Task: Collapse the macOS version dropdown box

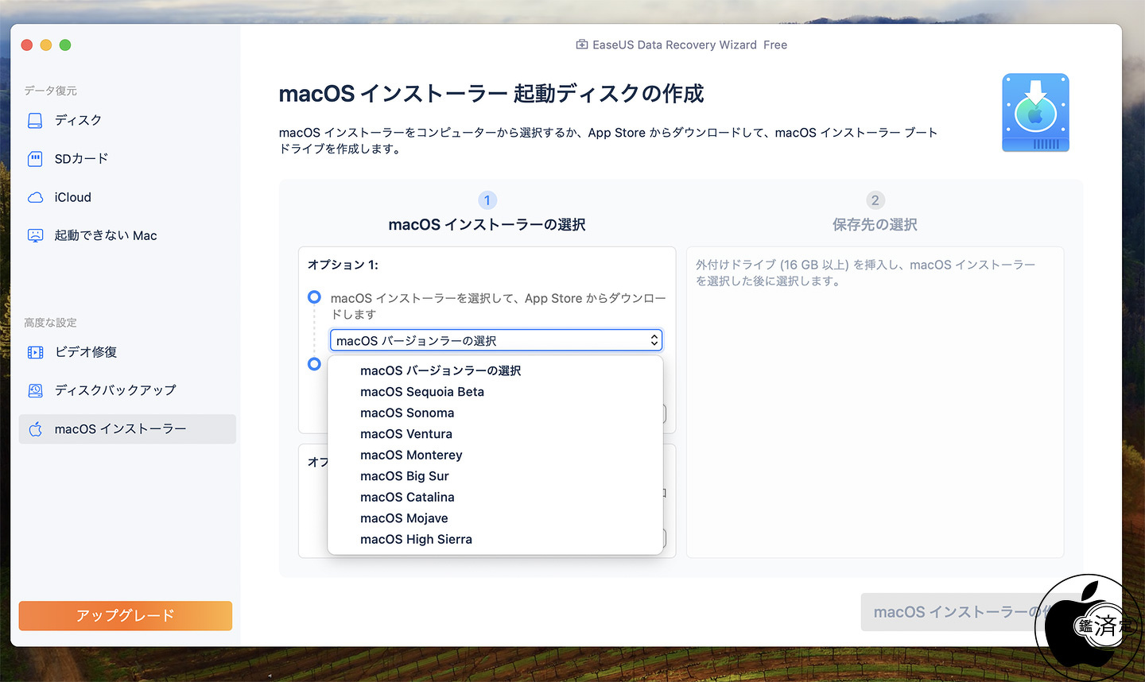Action: point(495,340)
